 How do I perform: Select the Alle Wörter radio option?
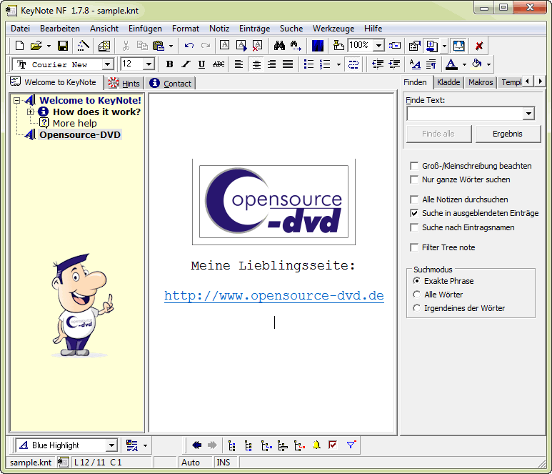[x=417, y=295]
